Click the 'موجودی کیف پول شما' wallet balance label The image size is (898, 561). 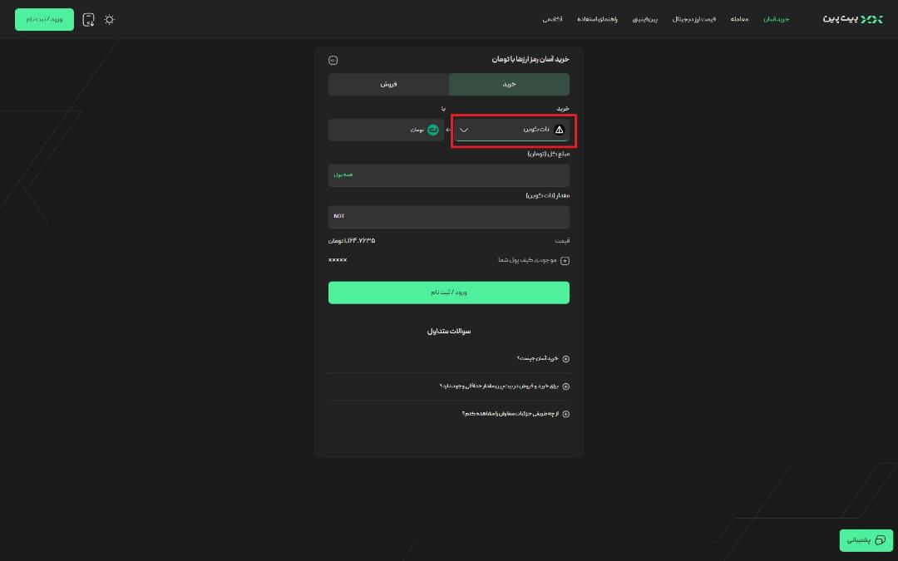click(x=527, y=260)
